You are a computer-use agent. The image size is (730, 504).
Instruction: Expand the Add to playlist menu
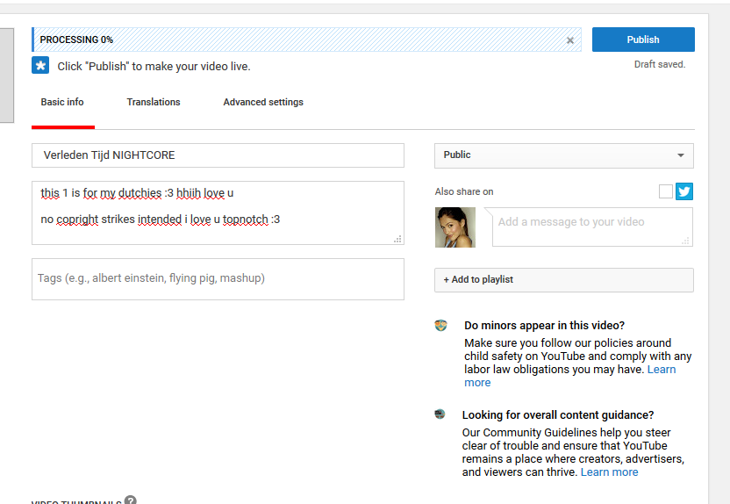click(563, 280)
